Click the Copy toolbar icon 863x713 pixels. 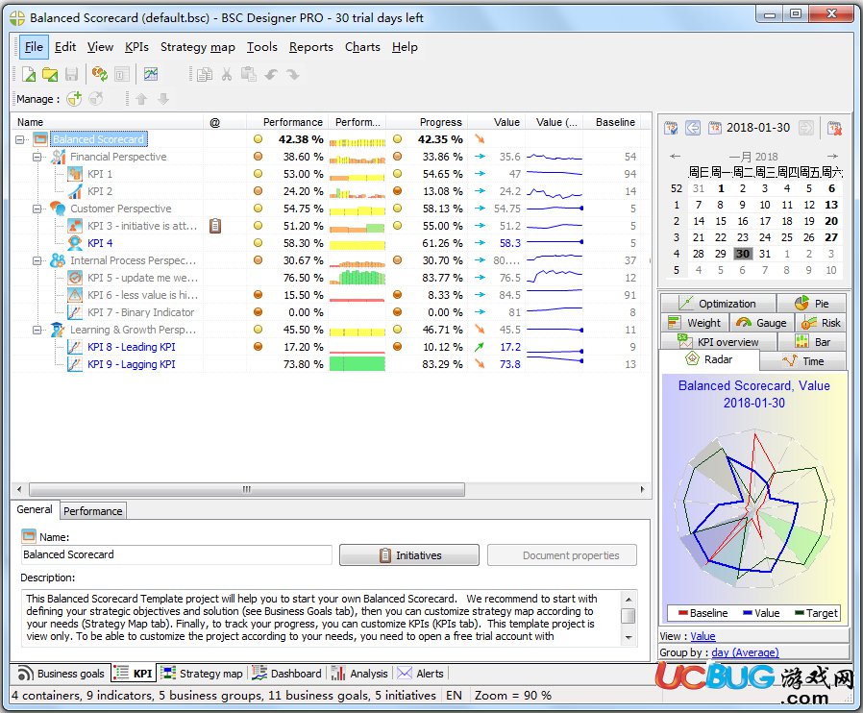click(x=204, y=74)
